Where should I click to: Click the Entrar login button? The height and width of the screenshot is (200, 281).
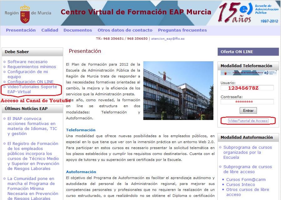point(248,111)
